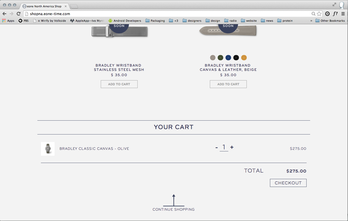Image resolution: width=348 pixels, height=221 pixels.
Task: Select the mustard yellow wristband color swatch
Action: click(244, 58)
